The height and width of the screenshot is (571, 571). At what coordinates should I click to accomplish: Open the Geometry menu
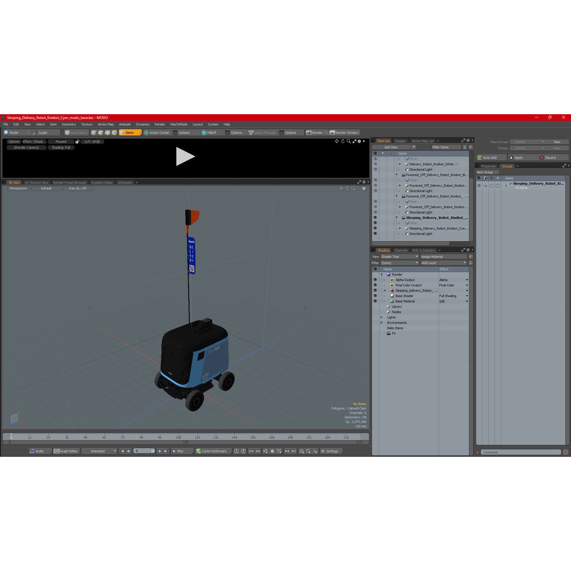tap(69, 125)
